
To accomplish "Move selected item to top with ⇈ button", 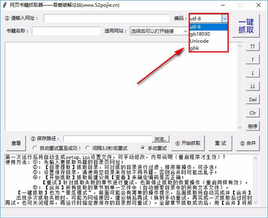I will click(253, 46).
